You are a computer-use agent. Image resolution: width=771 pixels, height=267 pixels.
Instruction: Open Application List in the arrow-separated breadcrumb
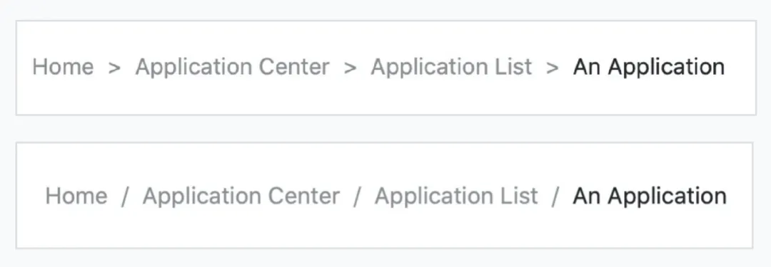(x=451, y=67)
